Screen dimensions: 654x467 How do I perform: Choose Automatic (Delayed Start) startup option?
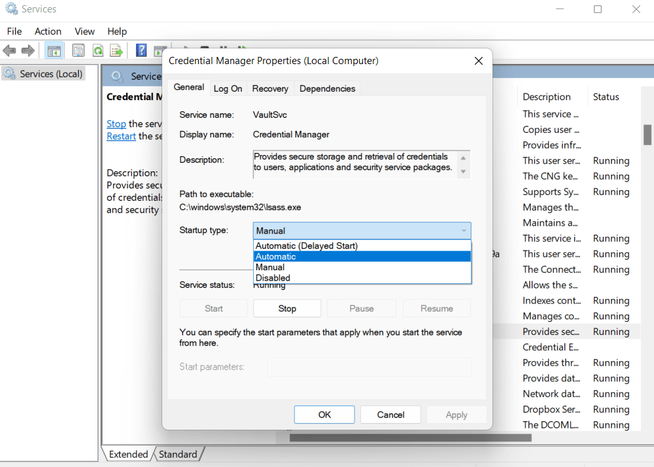pyautogui.click(x=362, y=245)
